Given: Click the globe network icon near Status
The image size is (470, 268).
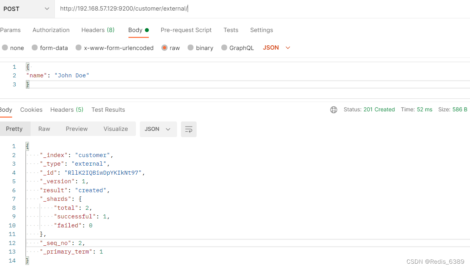Looking at the screenshot, I should [x=334, y=110].
